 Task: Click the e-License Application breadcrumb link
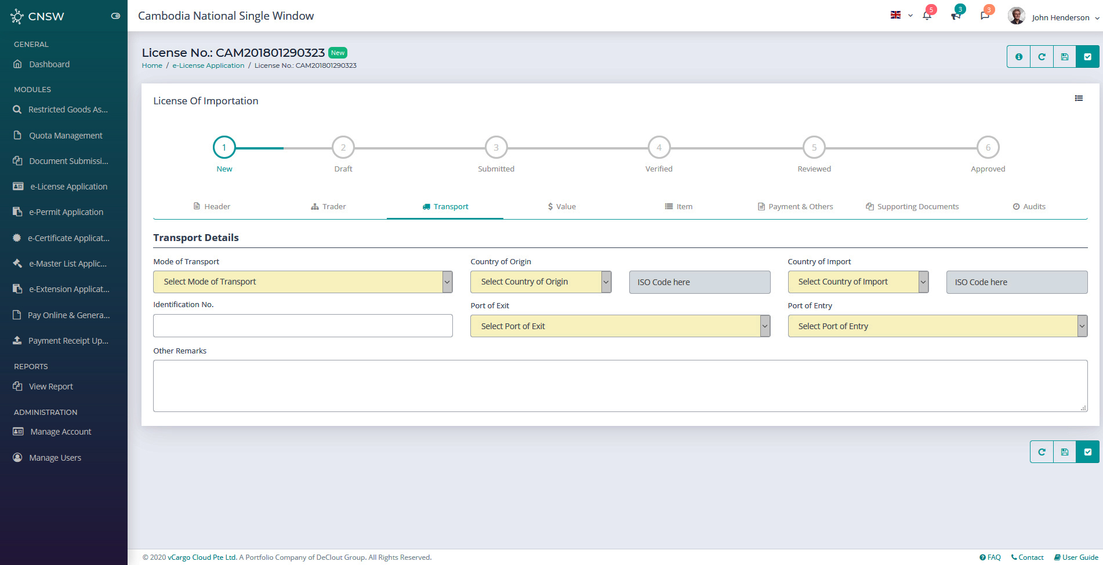tap(208, 65)
